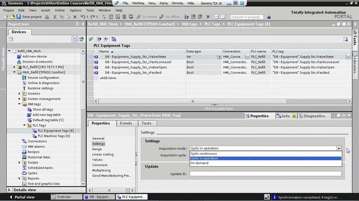This screenshot has width=359, height=201.
Task: Click Go online in the toolbar
Action: click(x=147, y=17)
